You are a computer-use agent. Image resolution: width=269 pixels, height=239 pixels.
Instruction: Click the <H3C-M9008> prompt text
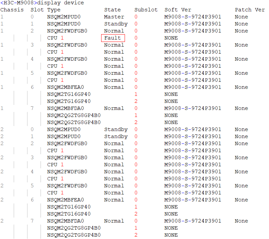(x=19, y=3)
